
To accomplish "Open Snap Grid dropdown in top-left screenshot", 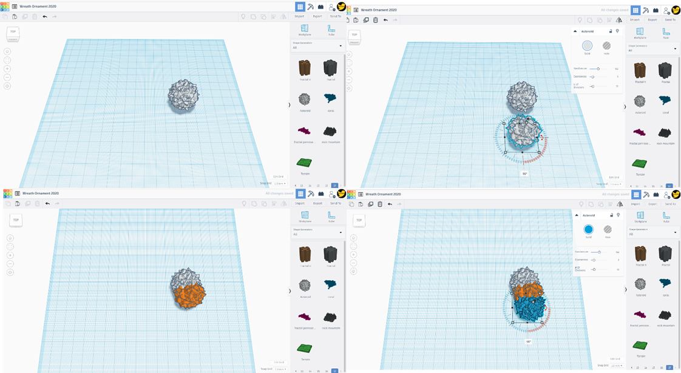I will click(x=280, y=184).
